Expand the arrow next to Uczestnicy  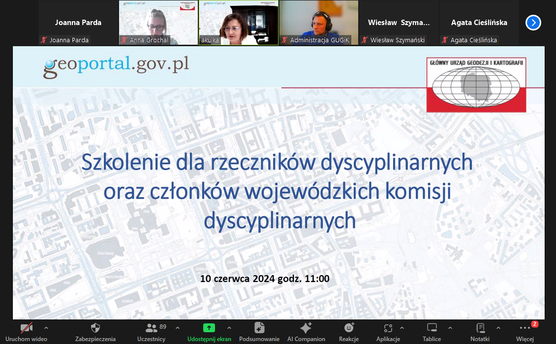coord(178,328)
